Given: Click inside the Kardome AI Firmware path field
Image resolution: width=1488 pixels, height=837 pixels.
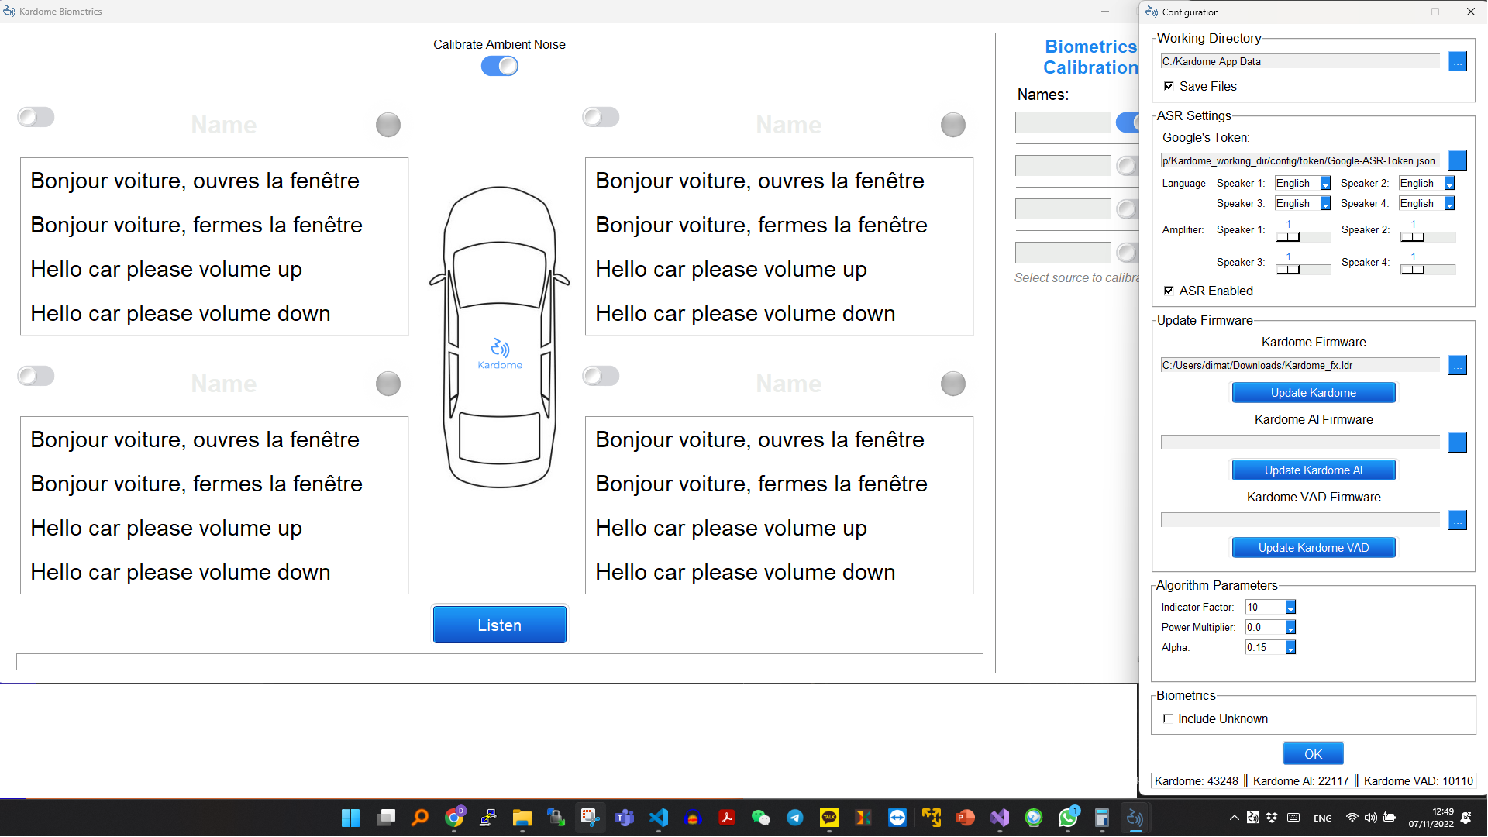Looking at the screenshot, I should 1299,442.
